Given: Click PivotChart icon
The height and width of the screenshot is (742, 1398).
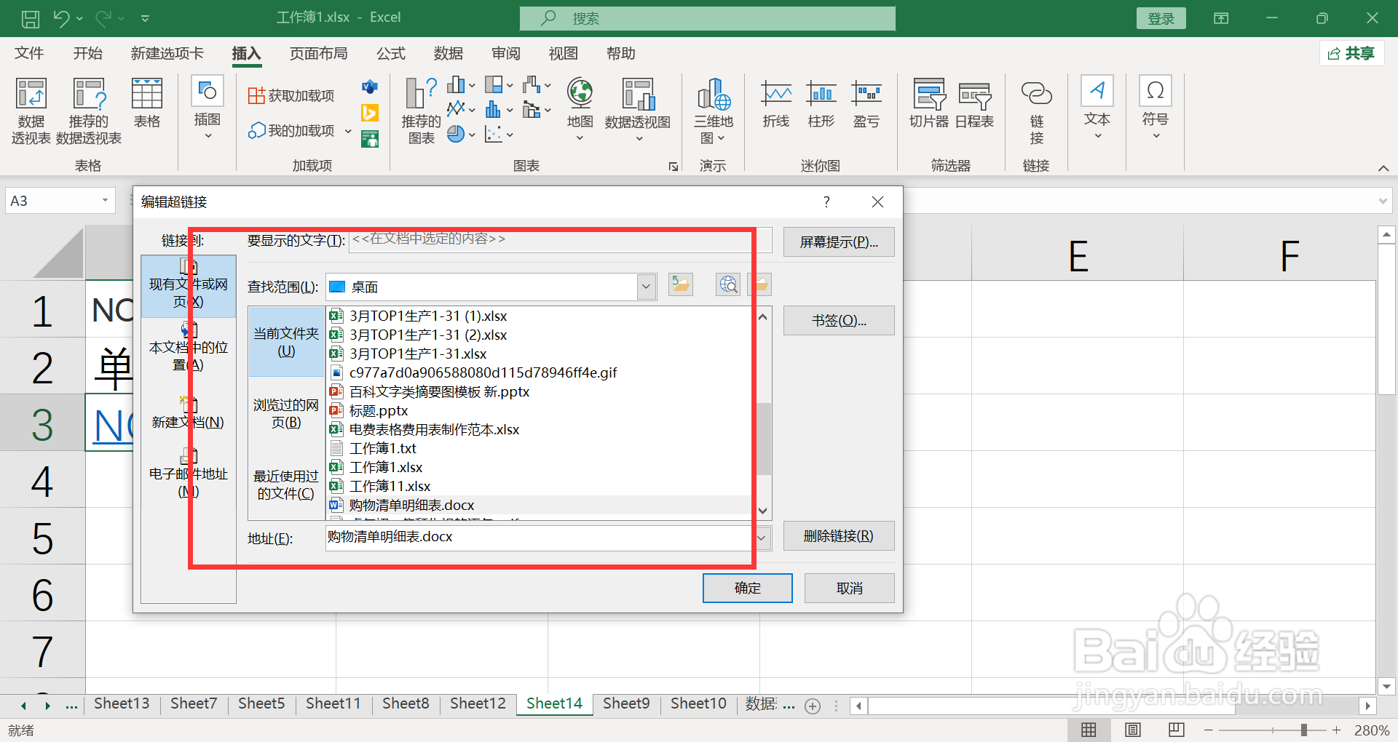Looking at the screenshot, I should (638, 109).
